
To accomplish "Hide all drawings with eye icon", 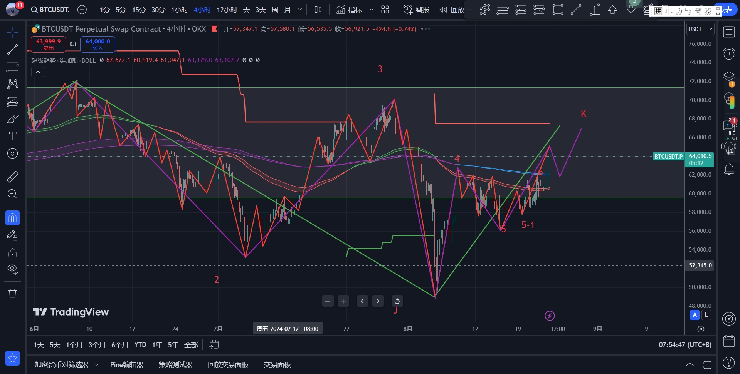I will (12, 270).
